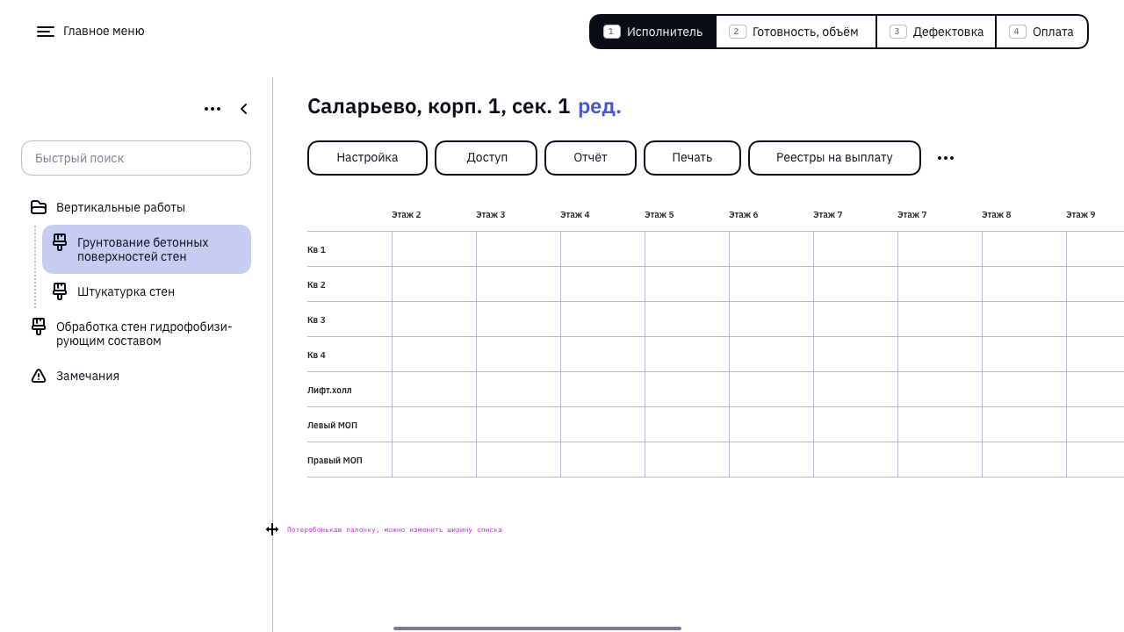
Task: Click the Кв 4 row label
Action: tap(316, 355)
